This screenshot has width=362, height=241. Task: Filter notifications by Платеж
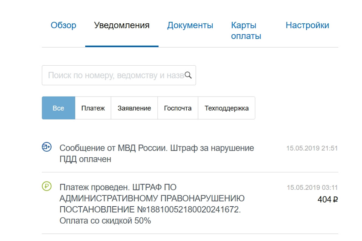coord(93,108)
